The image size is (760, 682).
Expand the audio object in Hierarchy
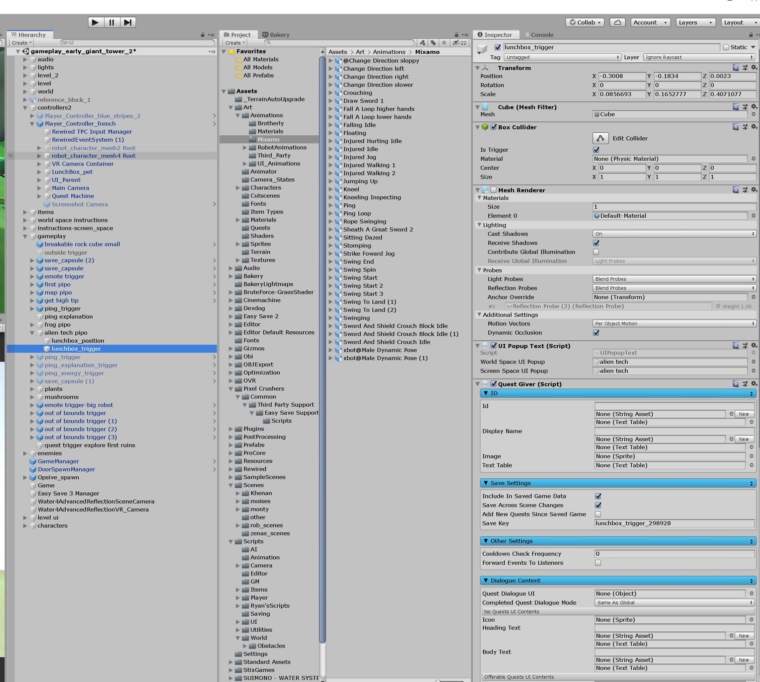coord(25,59)
